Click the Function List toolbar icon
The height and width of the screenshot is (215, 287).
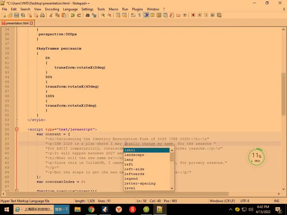click(x=172, y=15)
